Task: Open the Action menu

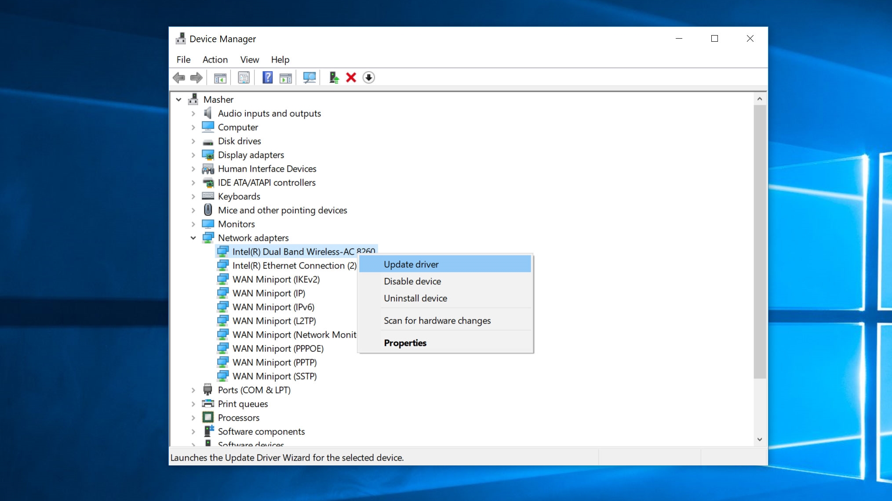Action: tap(215, 60)
